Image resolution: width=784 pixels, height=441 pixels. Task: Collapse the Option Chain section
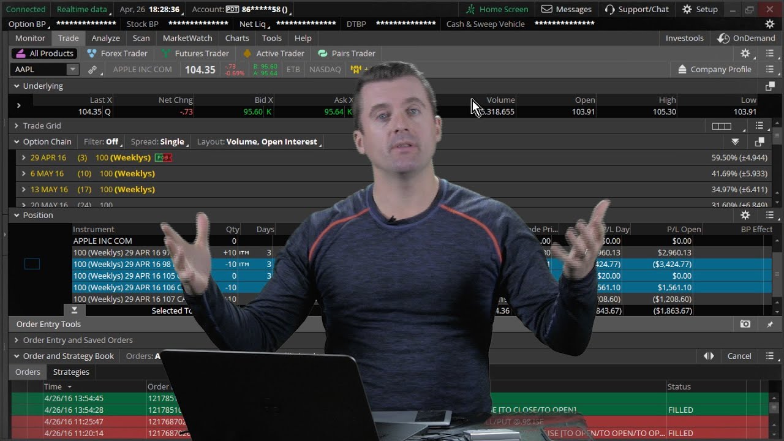[17, 141]
